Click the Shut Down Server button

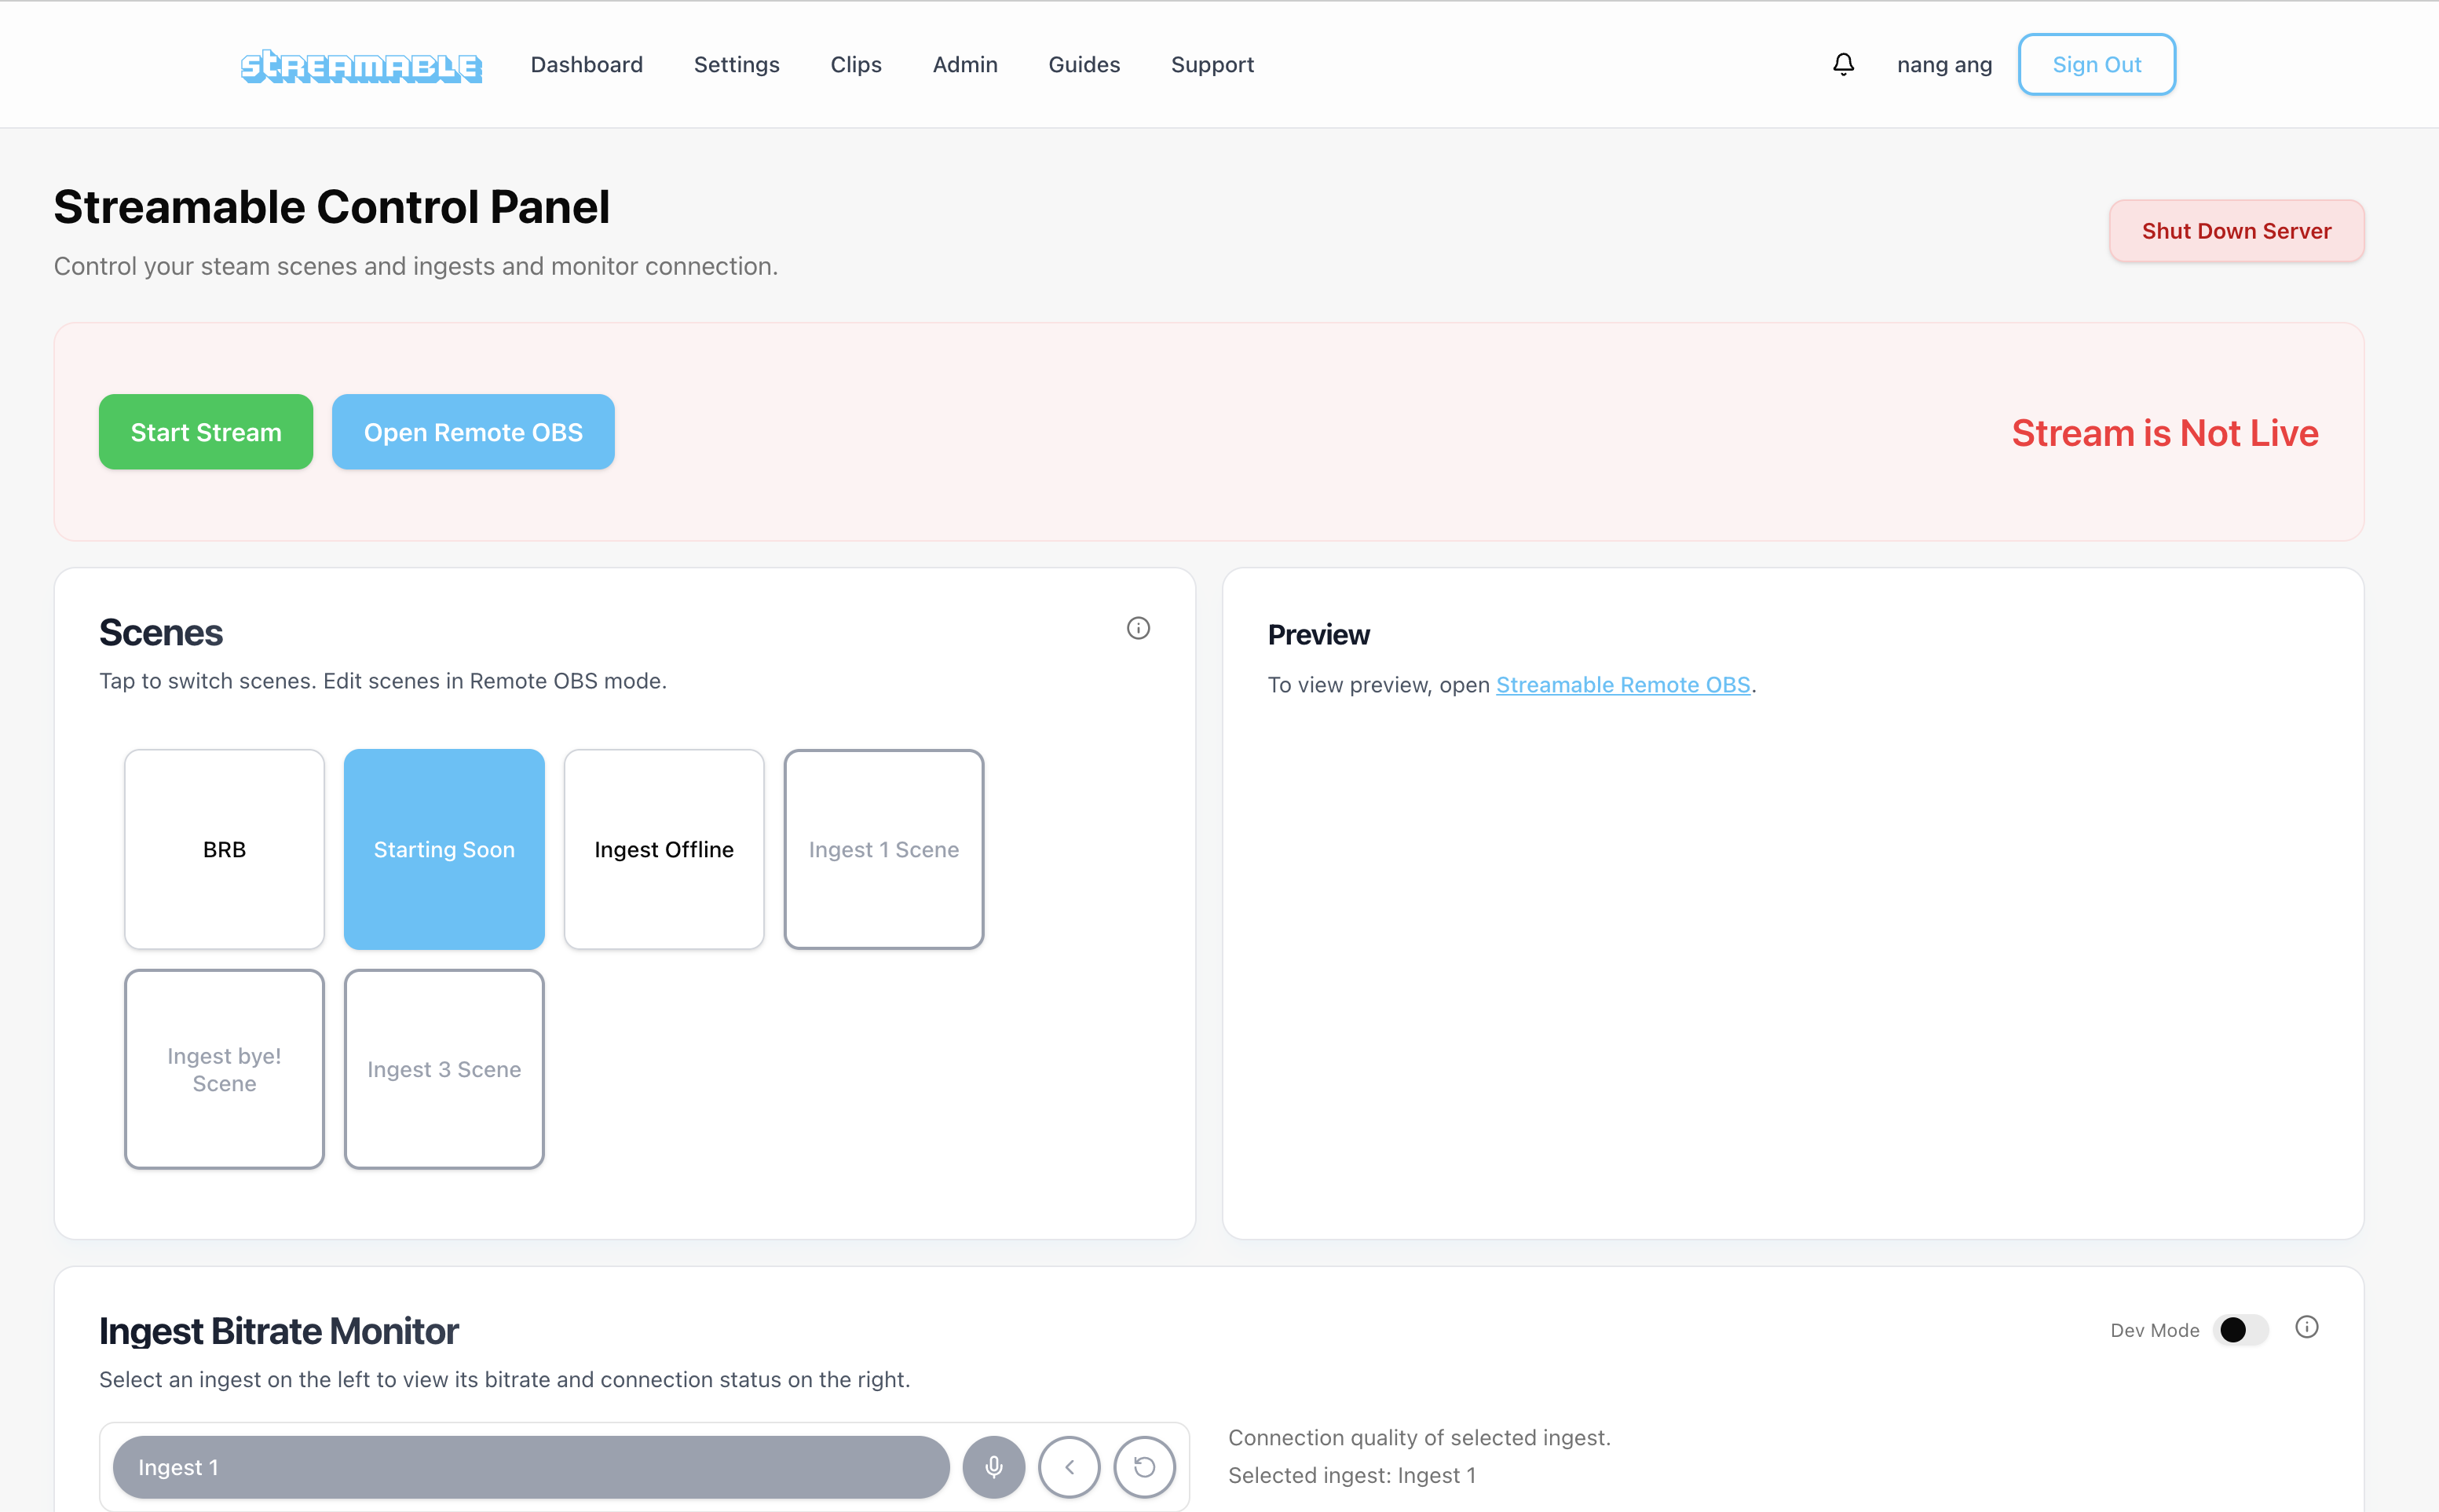point(2236,231)
